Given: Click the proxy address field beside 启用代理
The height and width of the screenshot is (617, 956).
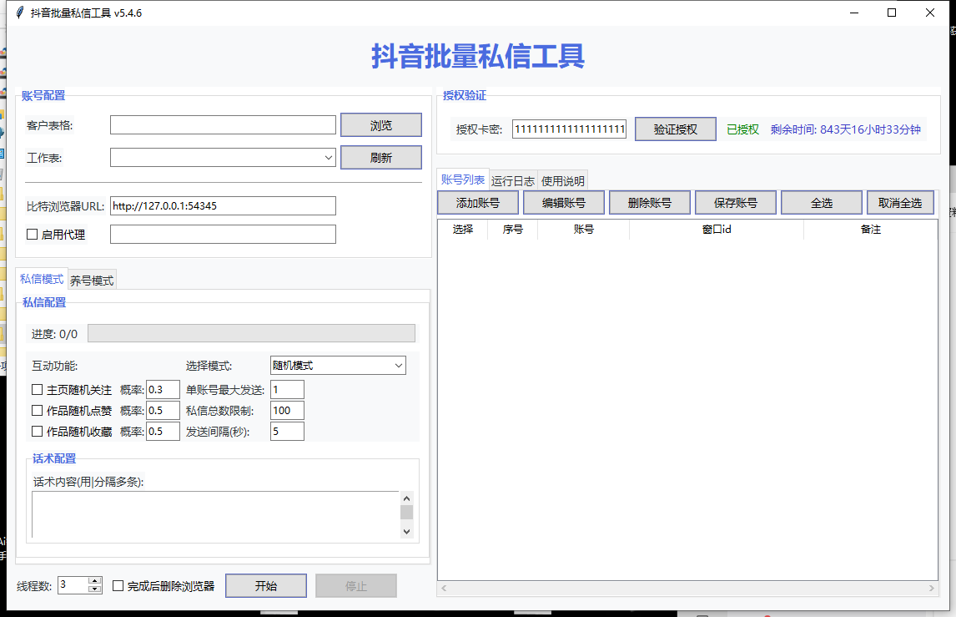Looking at the screenshot, I should tap(223, 235).
